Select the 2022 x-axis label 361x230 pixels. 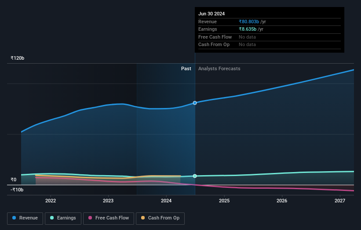click(51, 201)
